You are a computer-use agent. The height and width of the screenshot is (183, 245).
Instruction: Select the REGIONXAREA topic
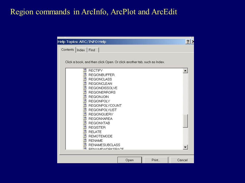101,119
